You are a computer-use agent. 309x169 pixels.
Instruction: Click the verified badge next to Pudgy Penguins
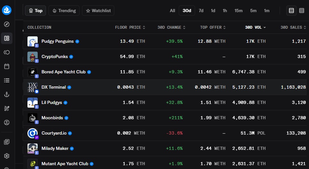(x=77, y=41)
